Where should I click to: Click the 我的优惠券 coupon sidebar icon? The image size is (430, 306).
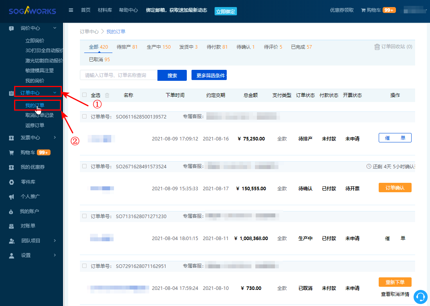11,167
